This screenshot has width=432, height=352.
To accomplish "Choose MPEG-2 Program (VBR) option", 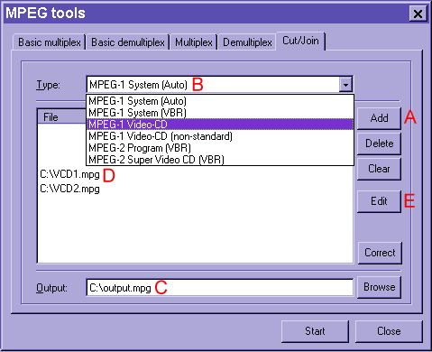I will (x=220, y=148).
